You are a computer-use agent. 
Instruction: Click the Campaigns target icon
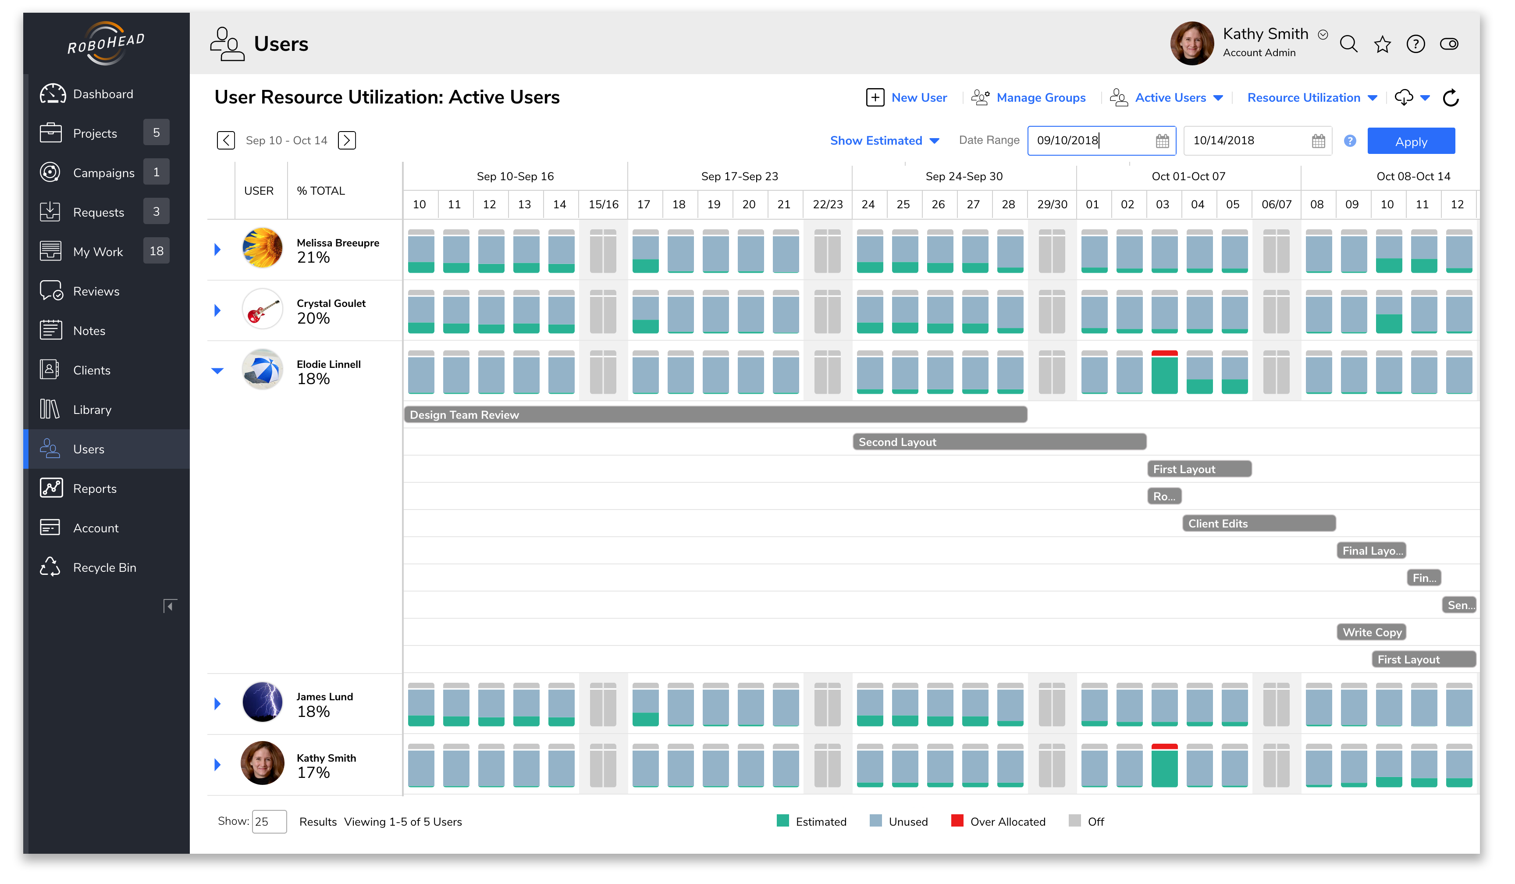(x=50, y=173)
